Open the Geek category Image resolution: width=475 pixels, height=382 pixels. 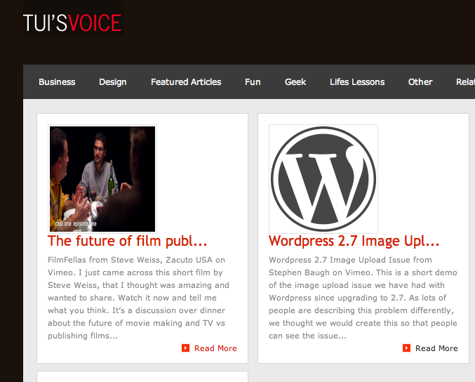(x=295, y=82)
